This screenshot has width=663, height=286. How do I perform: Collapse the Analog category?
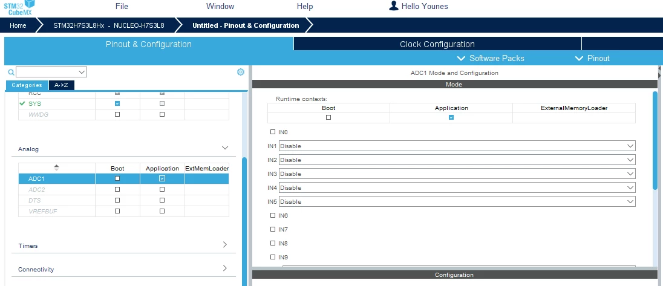(225, 148)
